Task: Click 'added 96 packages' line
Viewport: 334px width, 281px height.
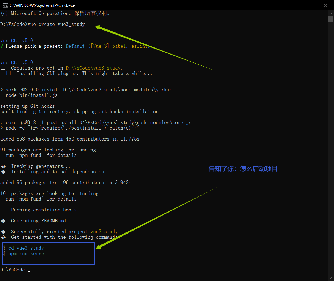Action: (x=66, y=183)
